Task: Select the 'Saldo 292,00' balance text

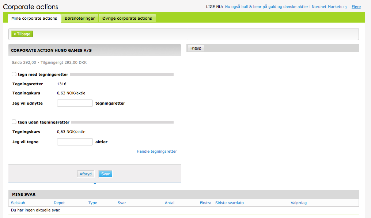Action: tap(24, 63)
